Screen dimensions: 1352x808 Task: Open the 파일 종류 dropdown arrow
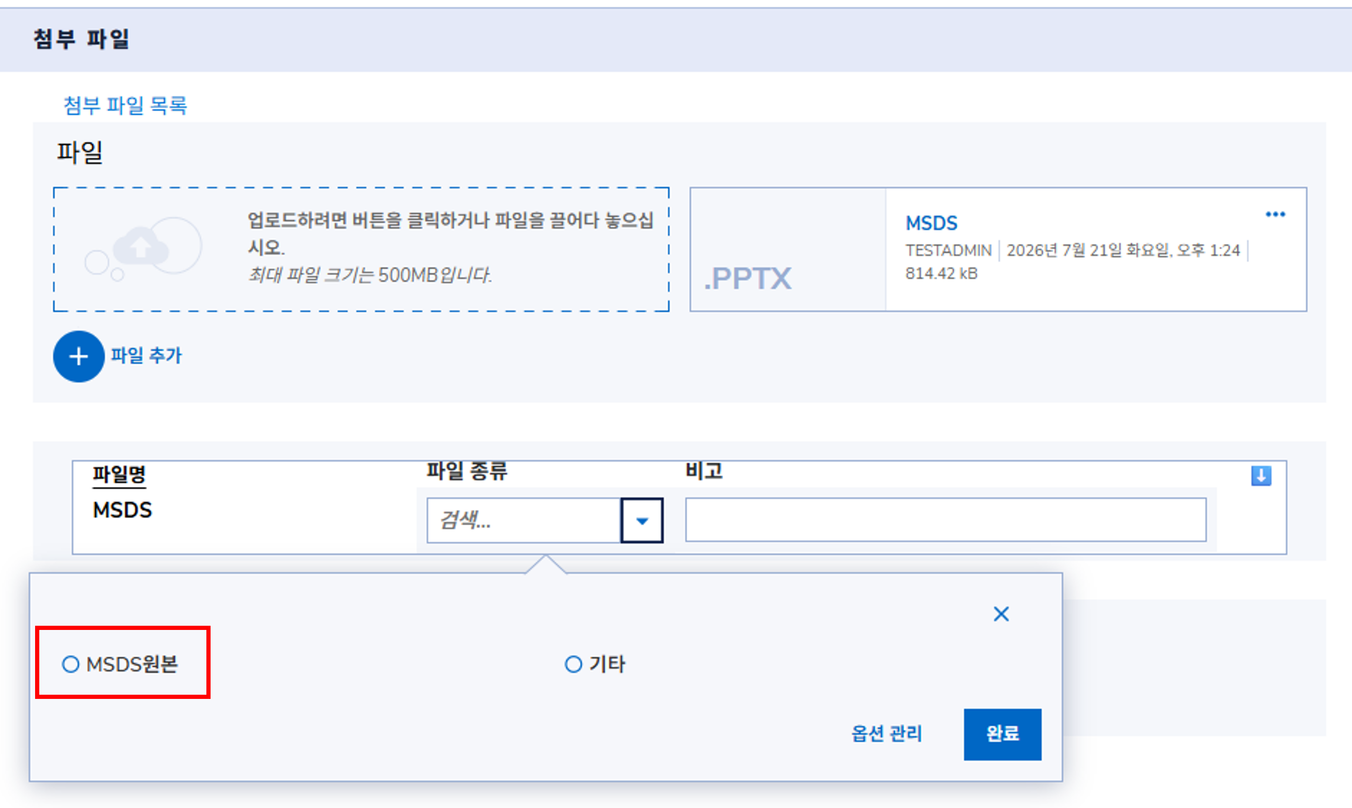[x=642, y=520]
